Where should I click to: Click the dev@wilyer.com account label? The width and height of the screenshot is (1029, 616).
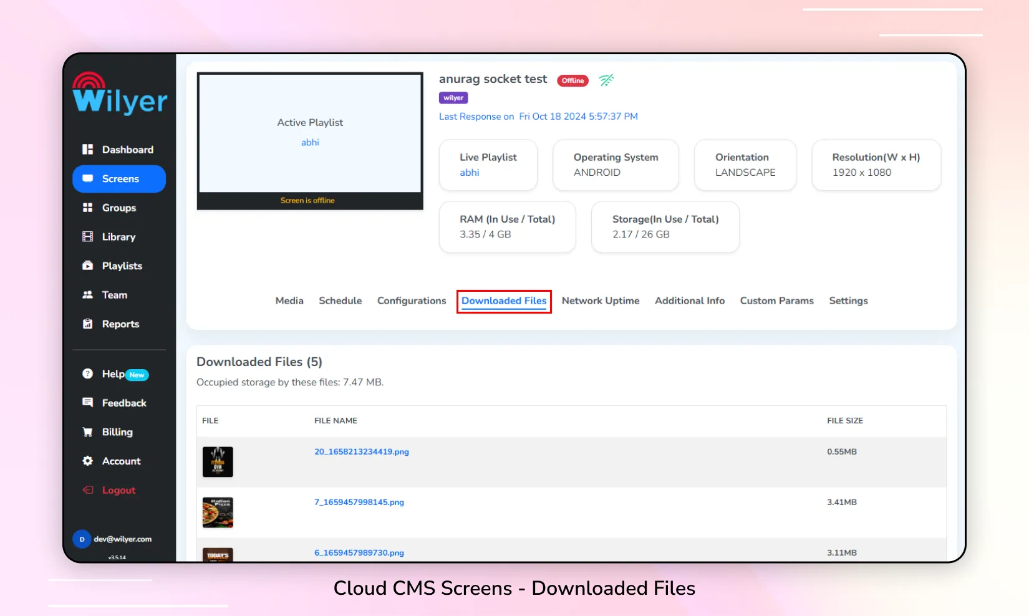123,539
